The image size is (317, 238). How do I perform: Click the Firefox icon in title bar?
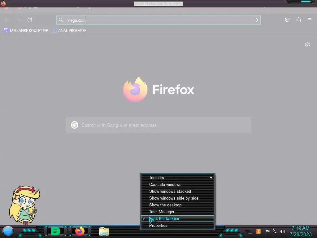point(3,3)
